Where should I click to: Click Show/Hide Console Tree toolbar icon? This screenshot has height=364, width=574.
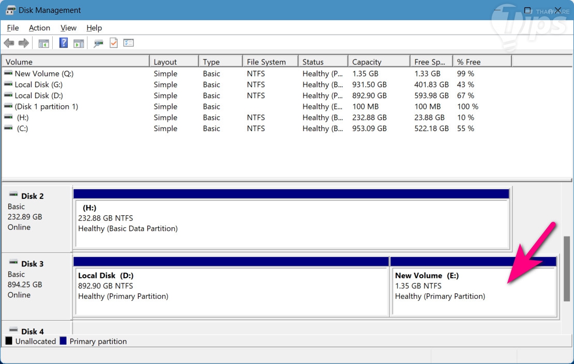click(44, 43)
